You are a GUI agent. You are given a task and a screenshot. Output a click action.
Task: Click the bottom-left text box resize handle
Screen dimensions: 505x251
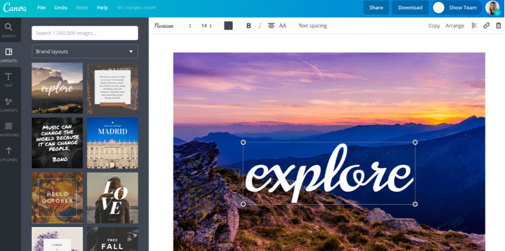coord(243,204)
